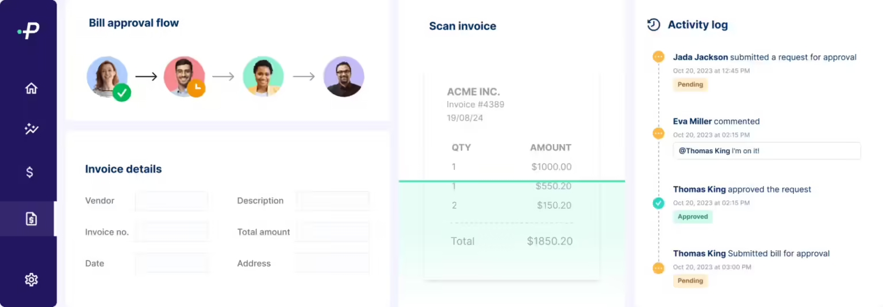The height and width of the screenshot is (307, 883).
Task: Click the Total amount input field
Action: (x=332, y=232)
